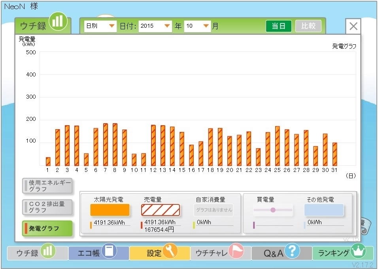The height and width of the screenshot is (269, 378).
Task: Open the ランキング tab
Action: 342,253
